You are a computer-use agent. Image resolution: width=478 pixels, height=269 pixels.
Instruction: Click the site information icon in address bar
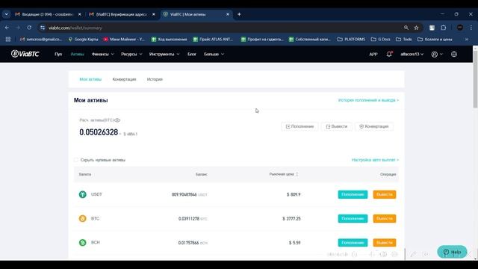[43, 28]
